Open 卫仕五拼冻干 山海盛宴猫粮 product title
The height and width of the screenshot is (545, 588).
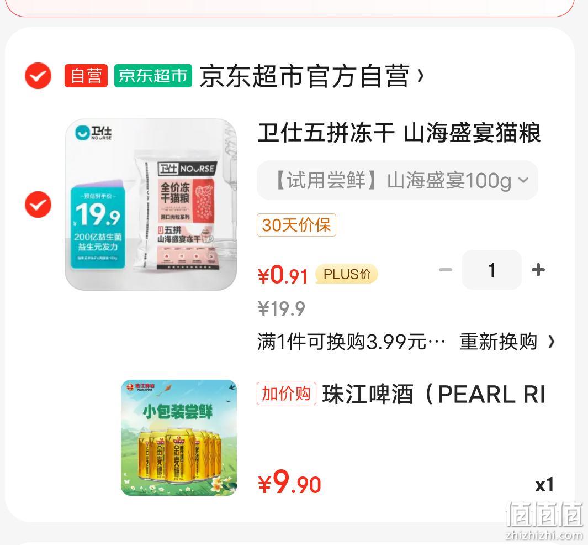pyautogui.click(x=399, y=133)
